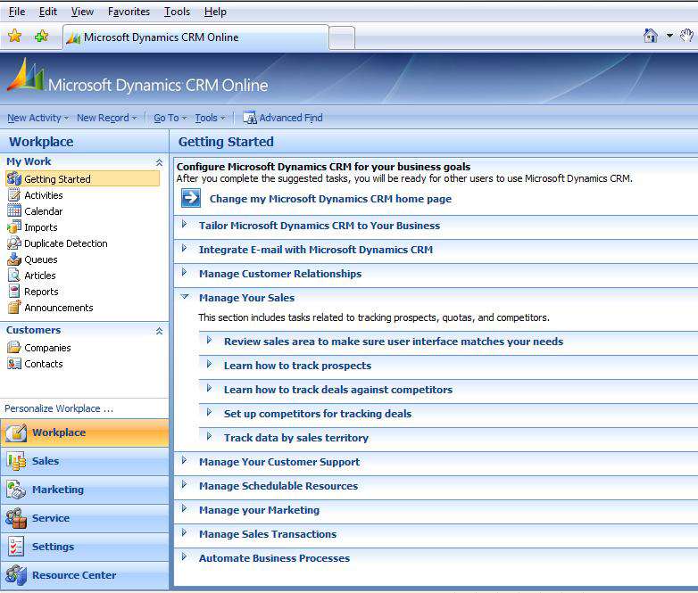Open the browser Tools menu

[177, 12]
